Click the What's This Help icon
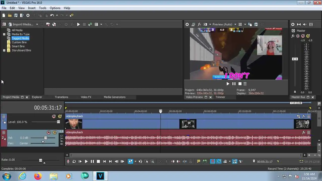Viewport: 322px width, 181px height. (x=72, y=15)
